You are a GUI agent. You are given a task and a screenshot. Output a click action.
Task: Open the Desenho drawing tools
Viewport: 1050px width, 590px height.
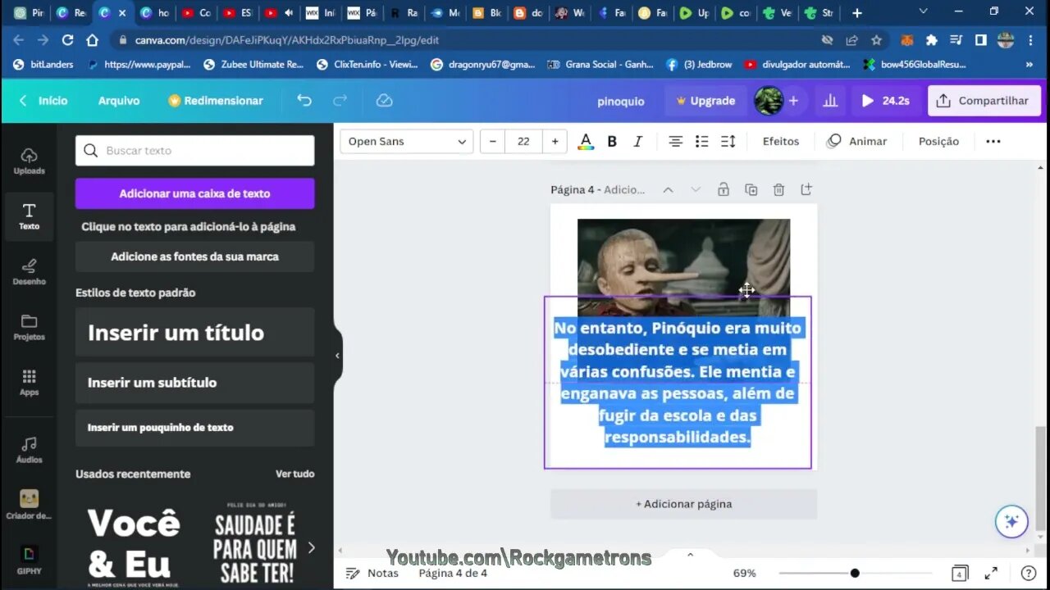tap(29, 272)
